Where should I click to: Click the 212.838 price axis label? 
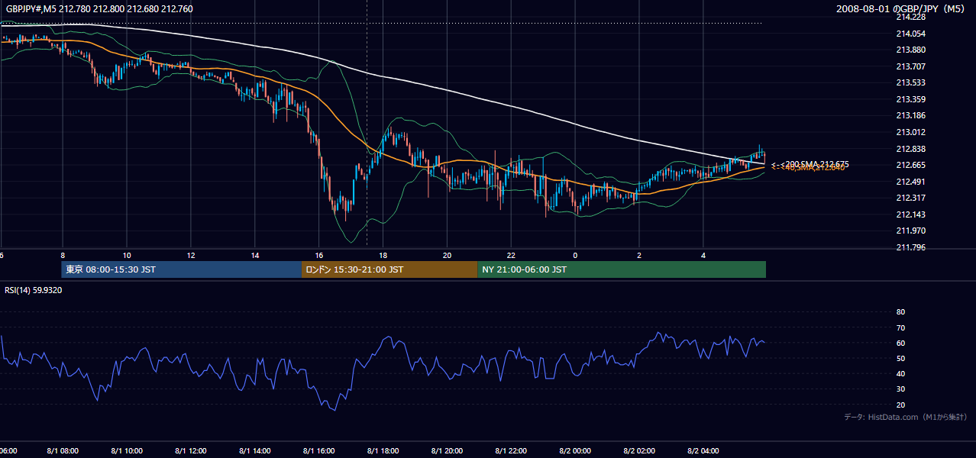tap(910, 149)
